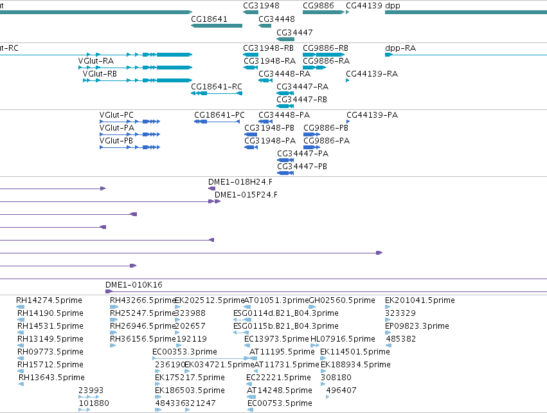Image resolution: width=547 pixels, height=413 pixels.
Task: Click the EK186503.5prime EST label
Action: 190,390
